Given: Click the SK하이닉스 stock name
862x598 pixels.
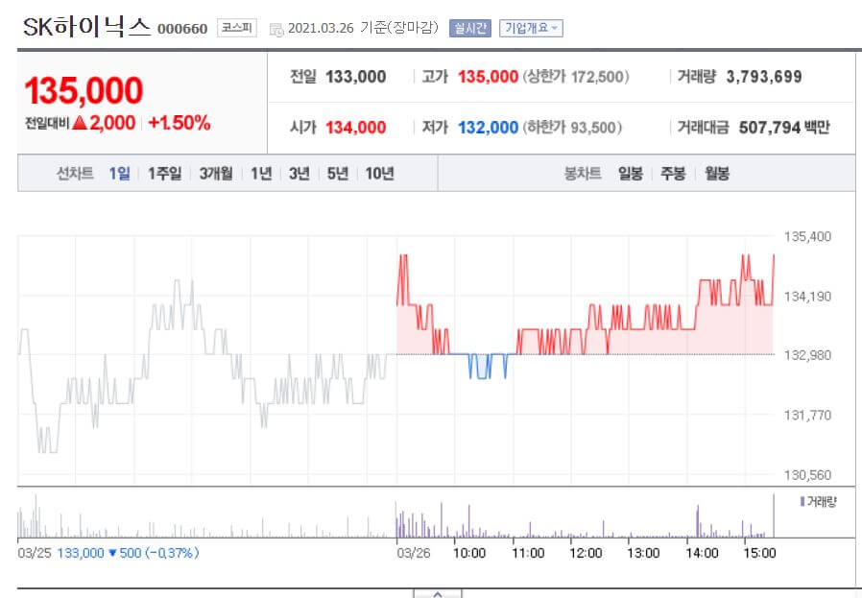Looking at the screenshot, I should point(86,26).
